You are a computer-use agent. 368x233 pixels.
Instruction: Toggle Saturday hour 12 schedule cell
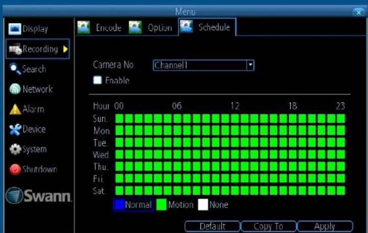click(x=235, y=190)
